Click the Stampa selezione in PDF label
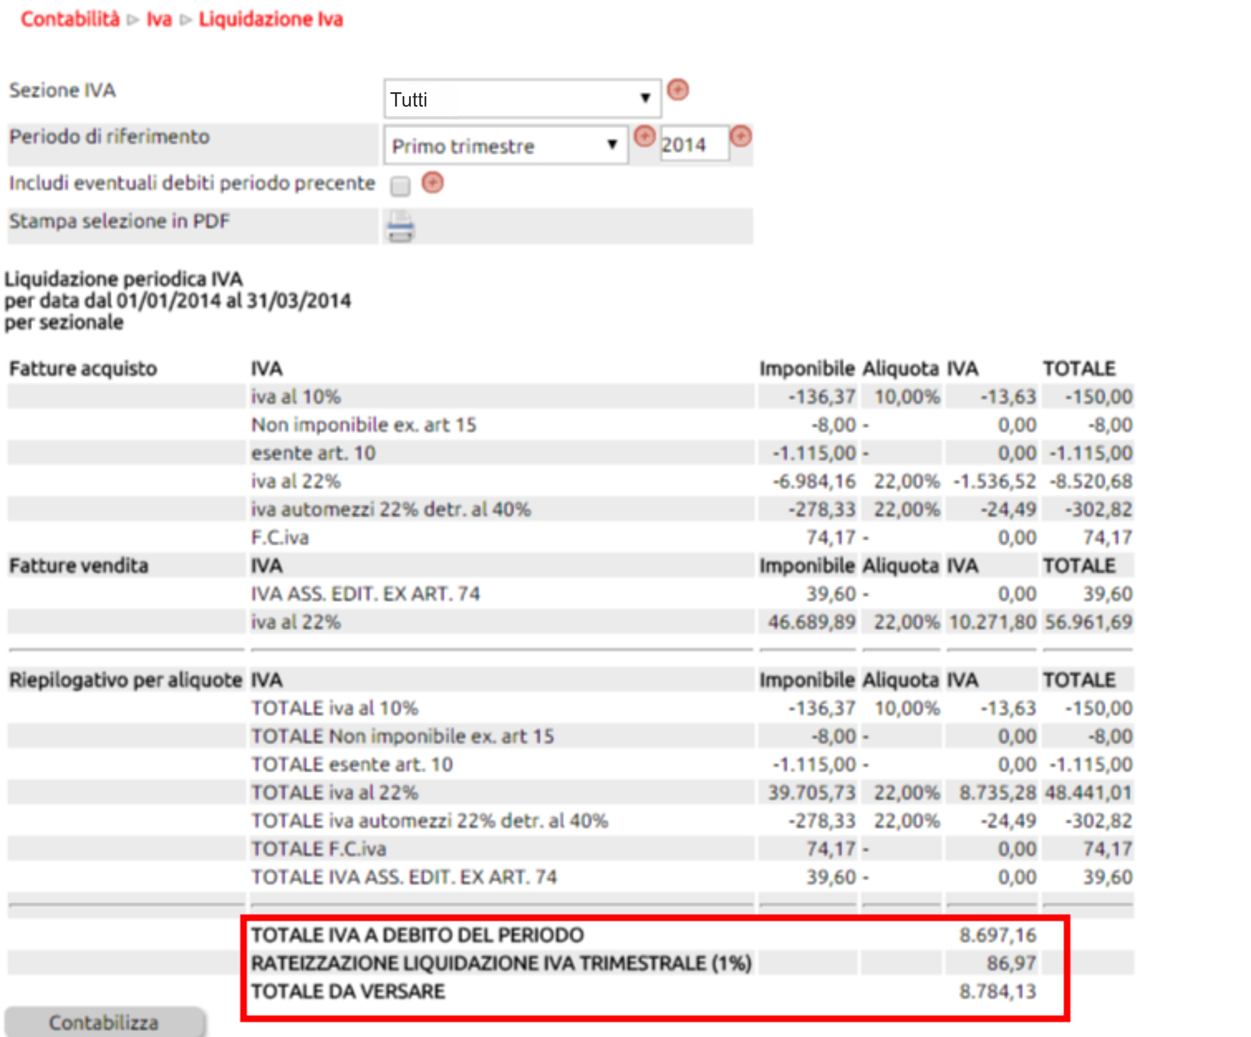1251x1037 pixels. (119, 221)
